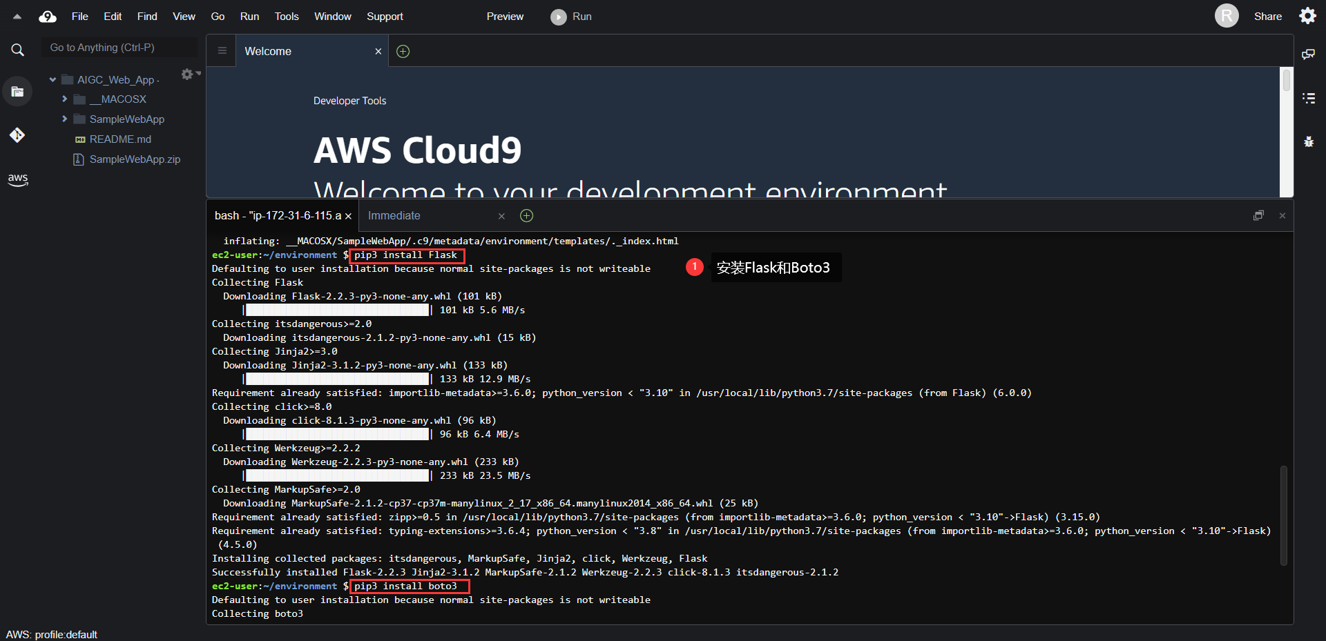This screenshot has height=641, width=1326.
Task: Click the 'AWS Cloud9' heading
Action: click(417, 150)
